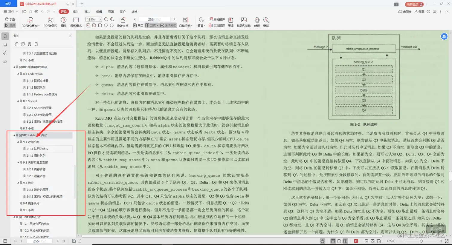Select 选择 selection tool
This screenshot has width=452, height=245.
pyautogui.click(x=10, y=26)
